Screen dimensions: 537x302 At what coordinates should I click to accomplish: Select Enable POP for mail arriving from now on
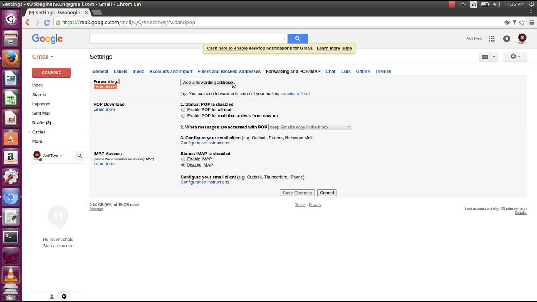(183, 116)
